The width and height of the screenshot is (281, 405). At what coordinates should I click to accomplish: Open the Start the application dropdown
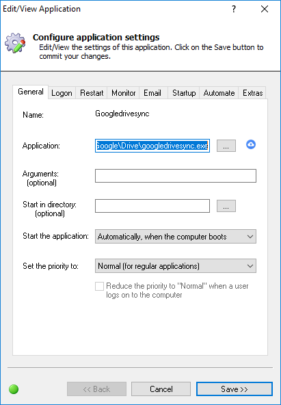coord(176,236)
